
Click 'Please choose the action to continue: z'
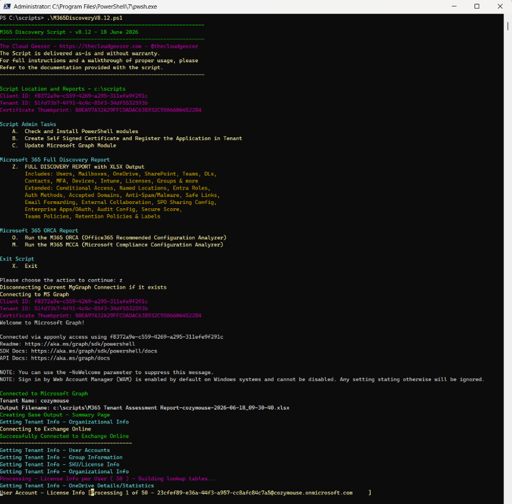(62, 280)
